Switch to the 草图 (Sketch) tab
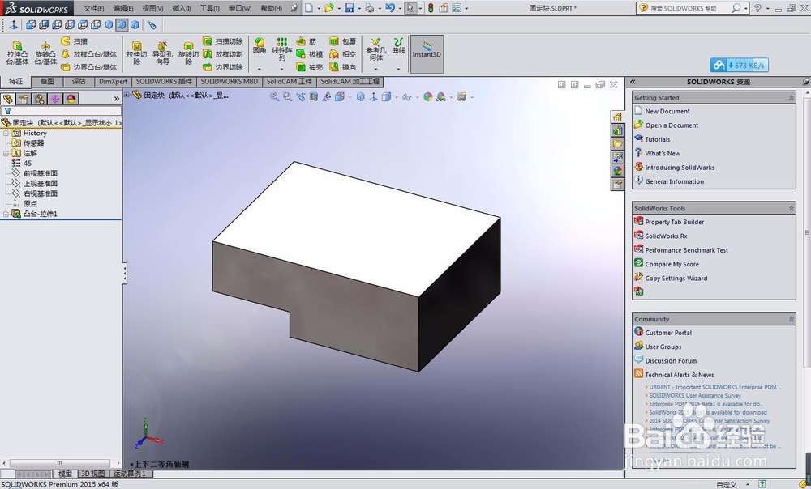The image size is (811, 489). [48, 81]
